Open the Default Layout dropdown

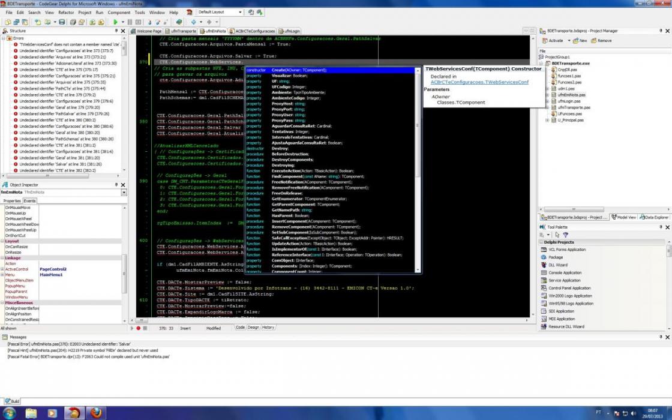240,13
